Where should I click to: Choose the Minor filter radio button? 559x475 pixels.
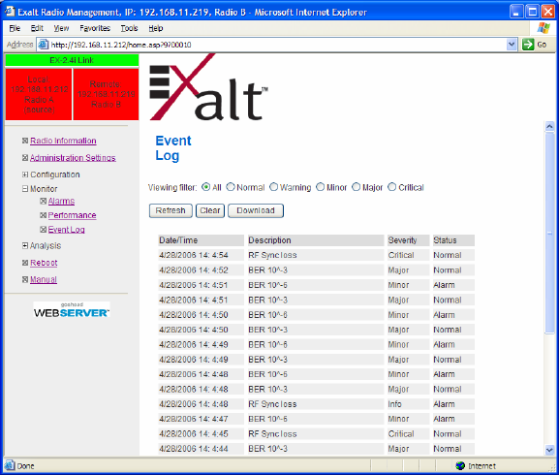[x=320, y=187]
